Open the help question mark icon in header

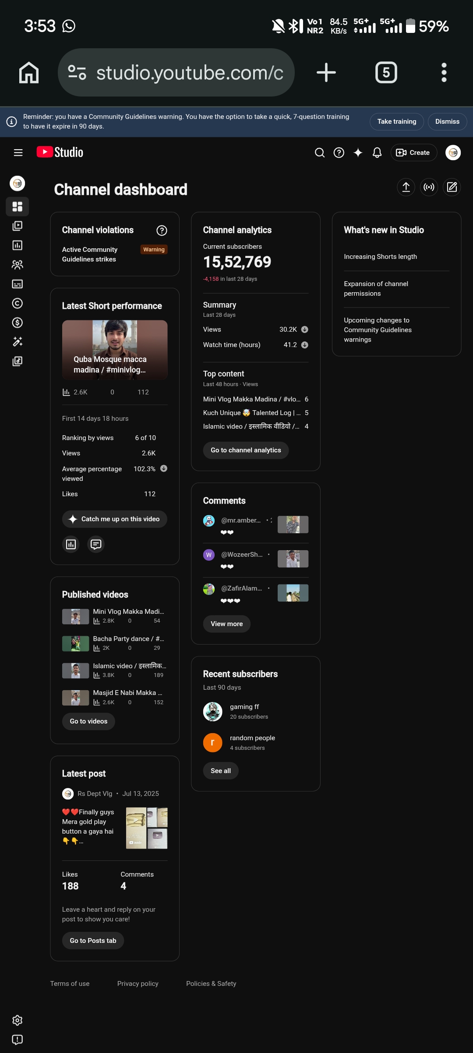click(x=339, y=153)
